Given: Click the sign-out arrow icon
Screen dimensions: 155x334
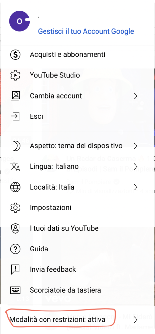Looking at the screenshot, I should 15,116.
